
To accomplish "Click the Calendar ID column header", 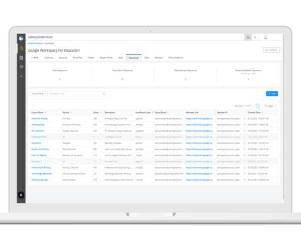I will 222,112.
